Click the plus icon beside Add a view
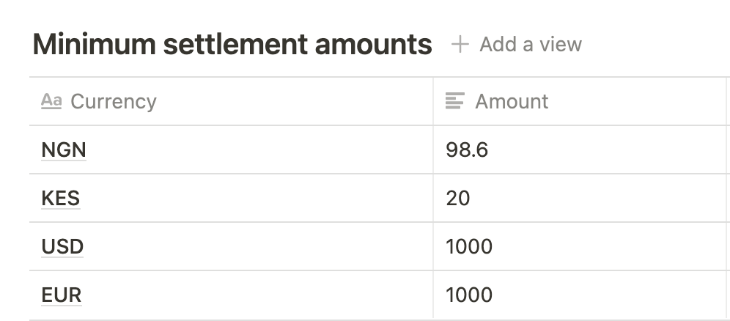Viewport: 730px width, 321px height. tap(460, 45)
